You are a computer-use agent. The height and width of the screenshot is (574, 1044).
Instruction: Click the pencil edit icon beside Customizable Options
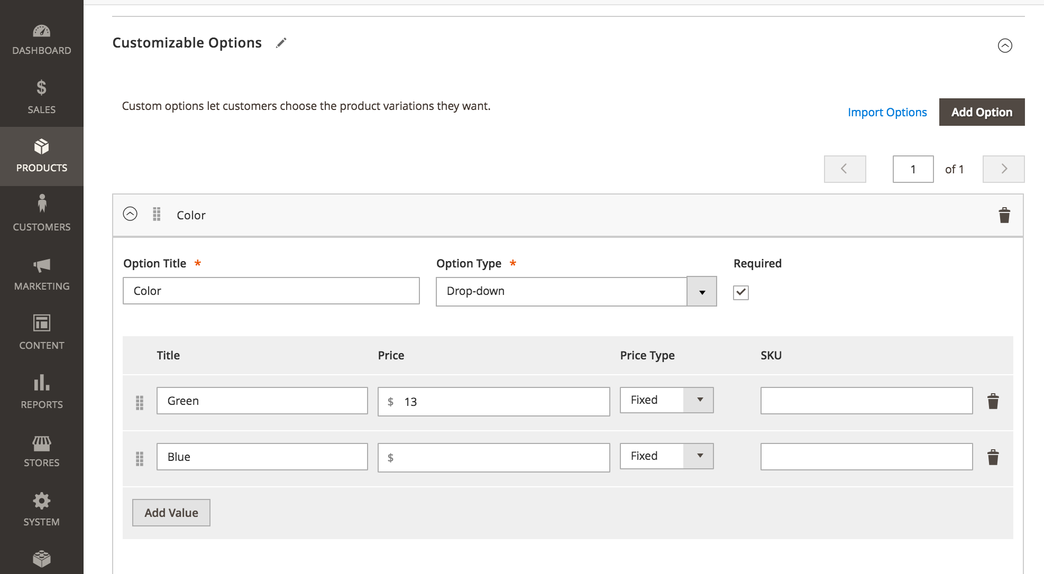tap(281, 43)
